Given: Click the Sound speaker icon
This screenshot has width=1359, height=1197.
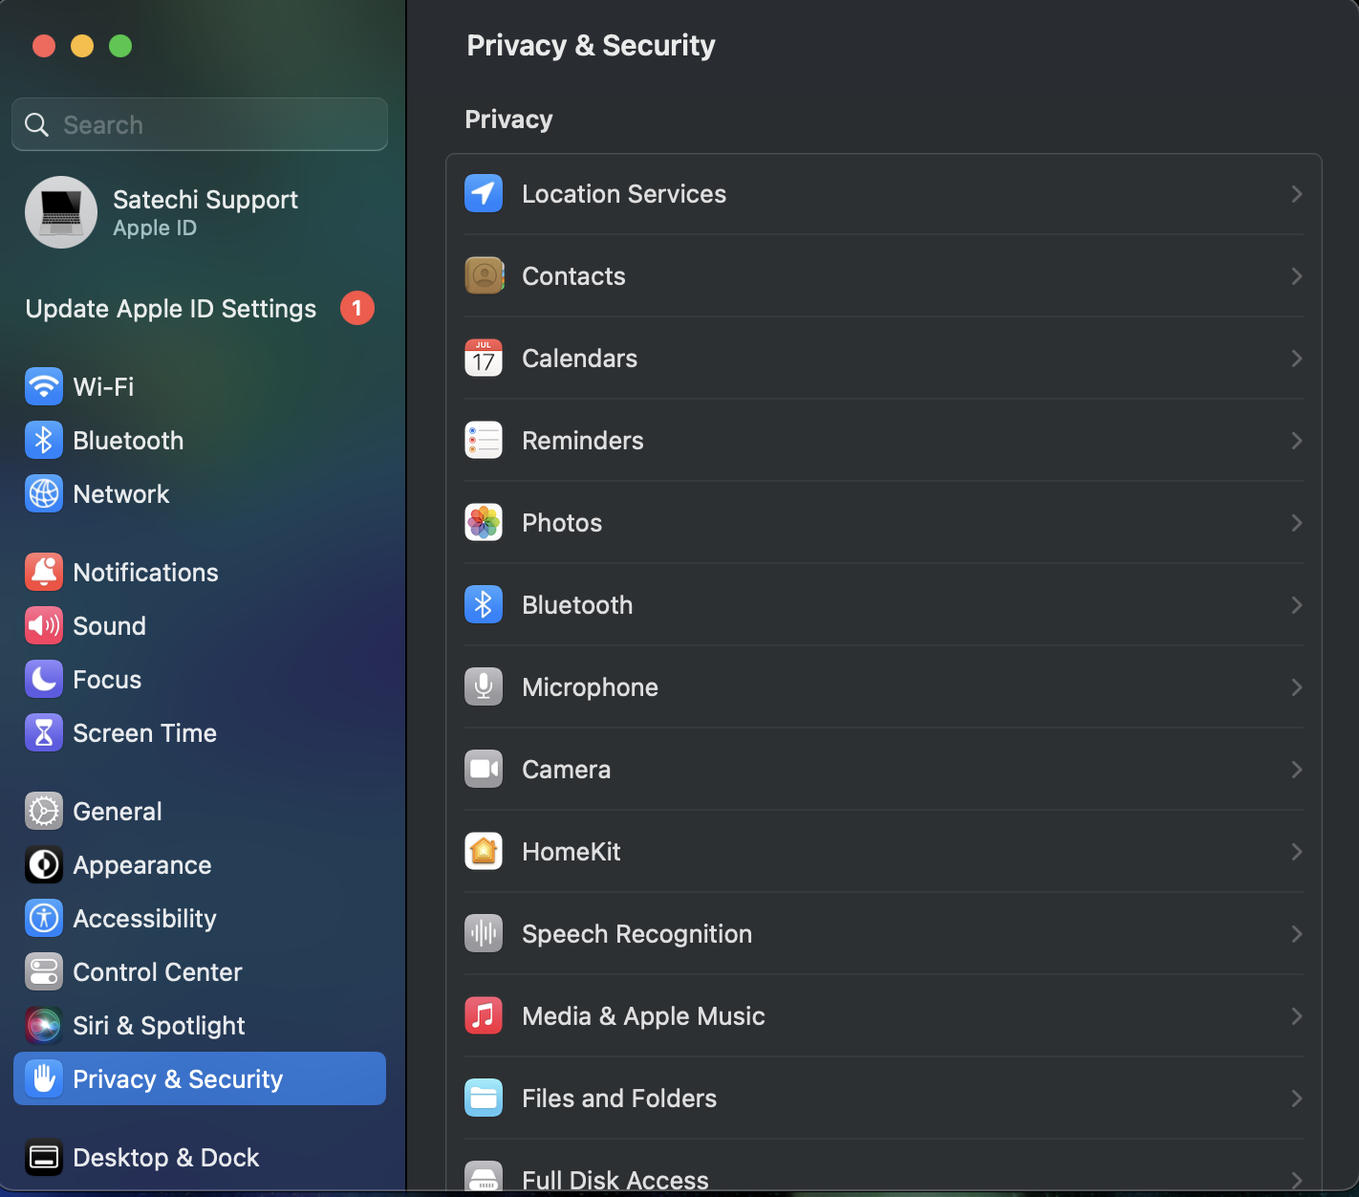Looking at the screenshot, I should [44, 626].
